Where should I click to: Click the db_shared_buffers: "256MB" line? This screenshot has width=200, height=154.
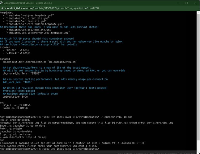coord(22,73)
